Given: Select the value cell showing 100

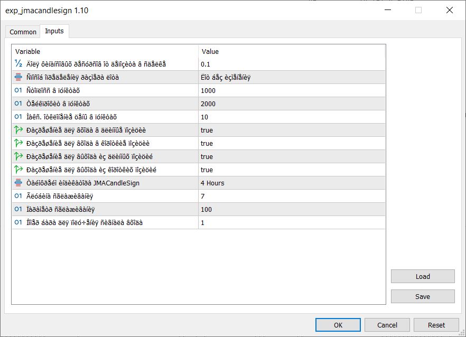Looking at the screenshot, I should tap(292, 210).
